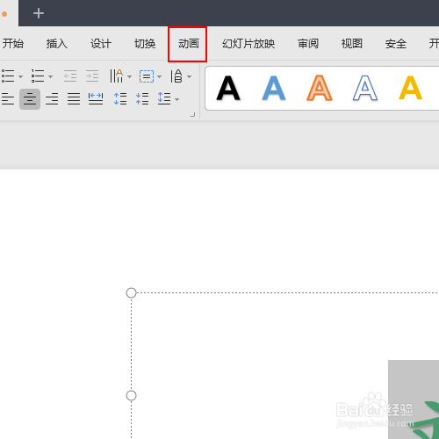439x439 pixels.
Task: Select middle-left handle of text box
Action: pos(131,396)
